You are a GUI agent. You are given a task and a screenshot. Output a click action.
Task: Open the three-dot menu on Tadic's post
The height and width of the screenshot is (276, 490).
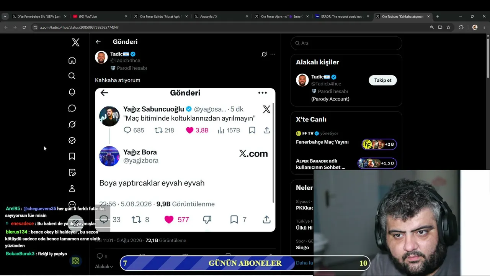[273, 54]
